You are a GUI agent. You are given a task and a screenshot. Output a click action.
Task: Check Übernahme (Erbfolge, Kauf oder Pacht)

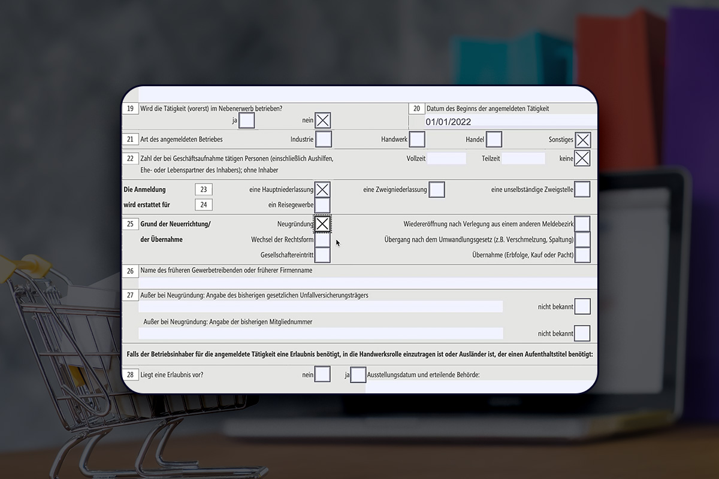tap(582, 254)
